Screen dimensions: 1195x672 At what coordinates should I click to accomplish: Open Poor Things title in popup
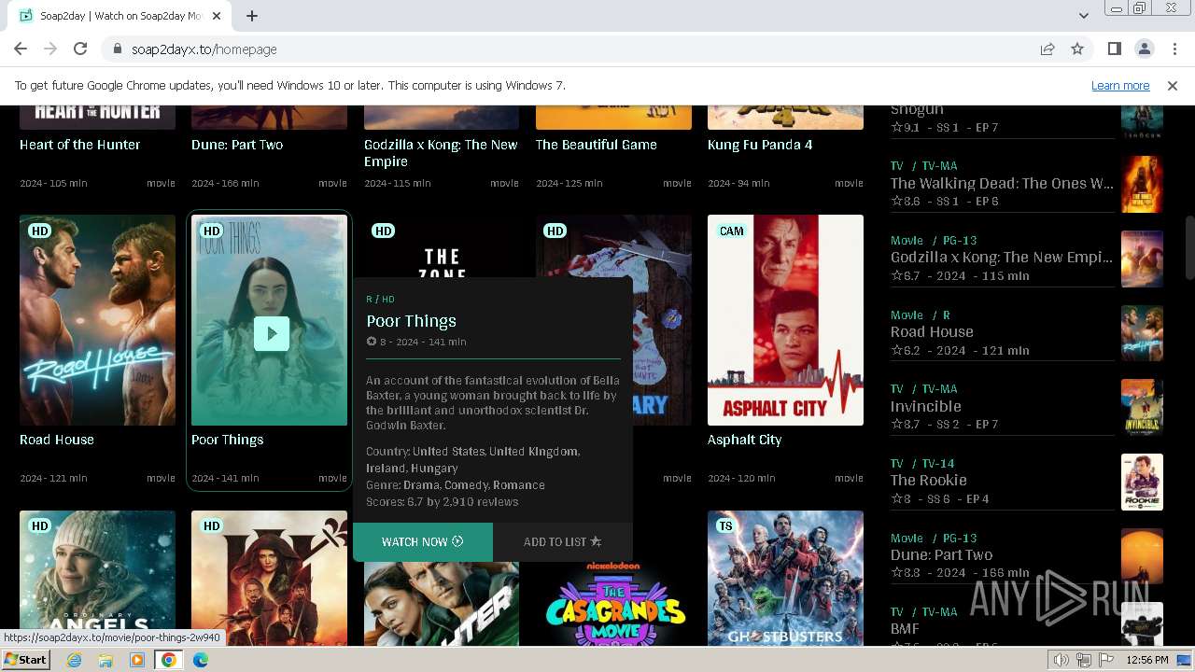(412, 321)
